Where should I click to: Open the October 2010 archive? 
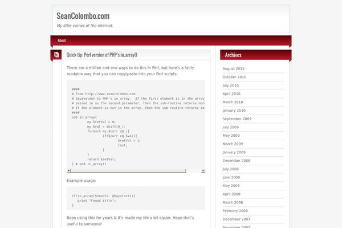234,77
